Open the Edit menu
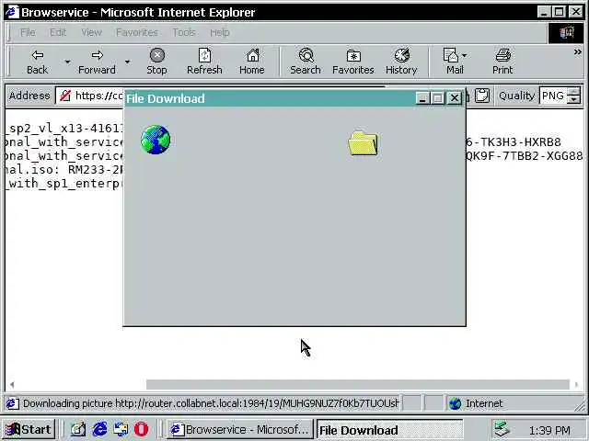Screen dimensions: 589x441 click(58, 33)
